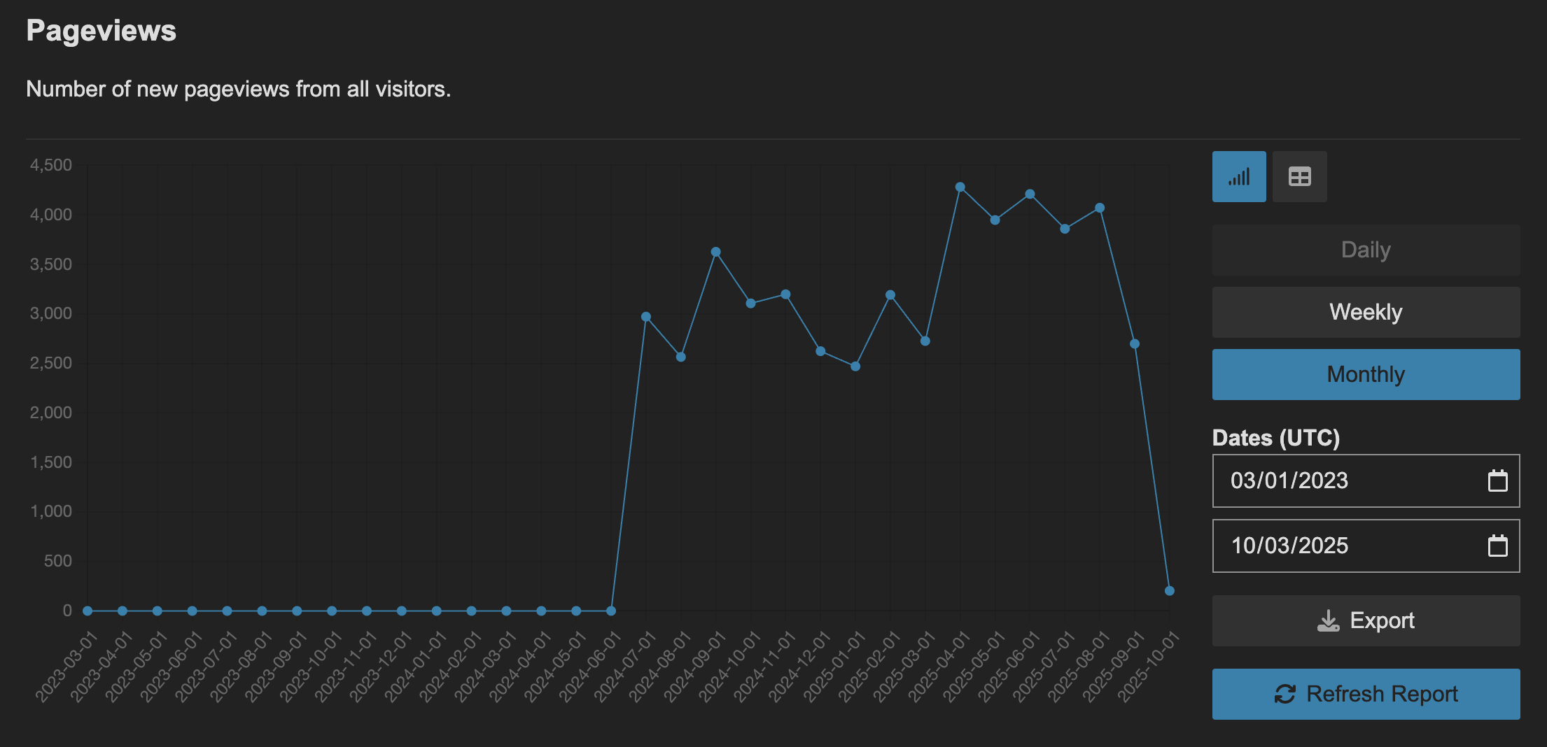Click the 2025-09-01 data point

(1135, 344)
